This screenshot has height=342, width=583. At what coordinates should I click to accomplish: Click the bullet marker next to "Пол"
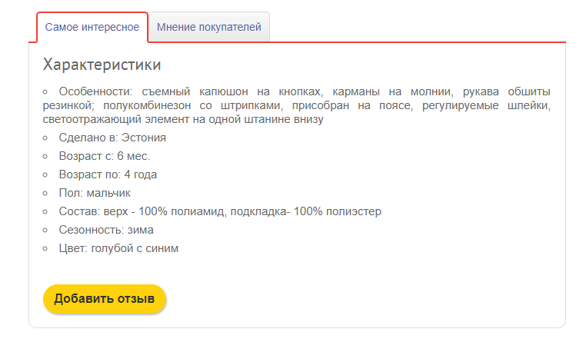46,194
